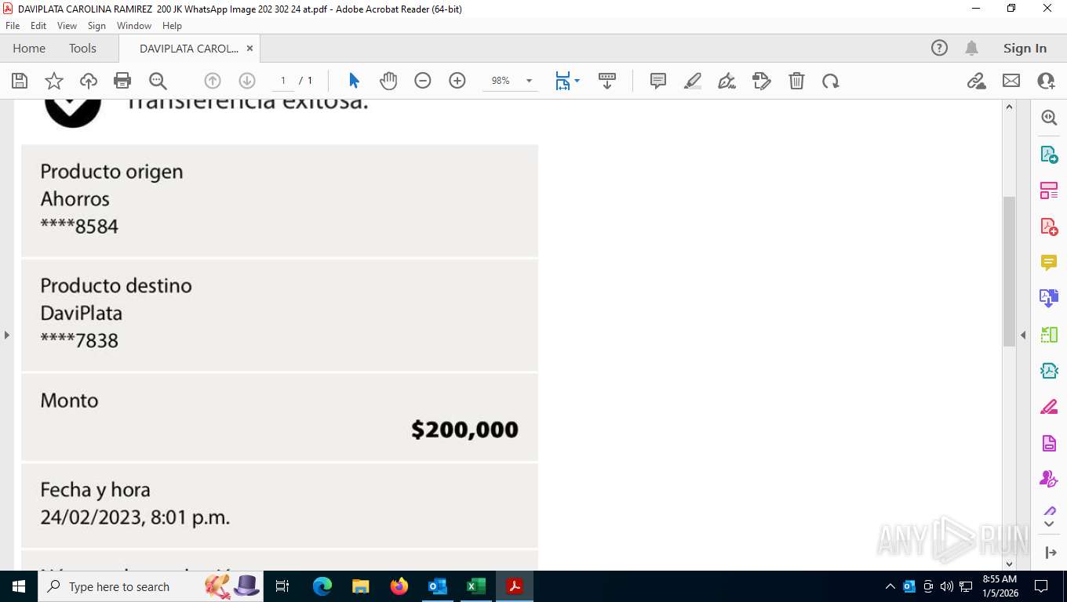Show hidden system tray icons
Image resolution: width=1067 pixels, height=602 pixels.
coord(890,586)
